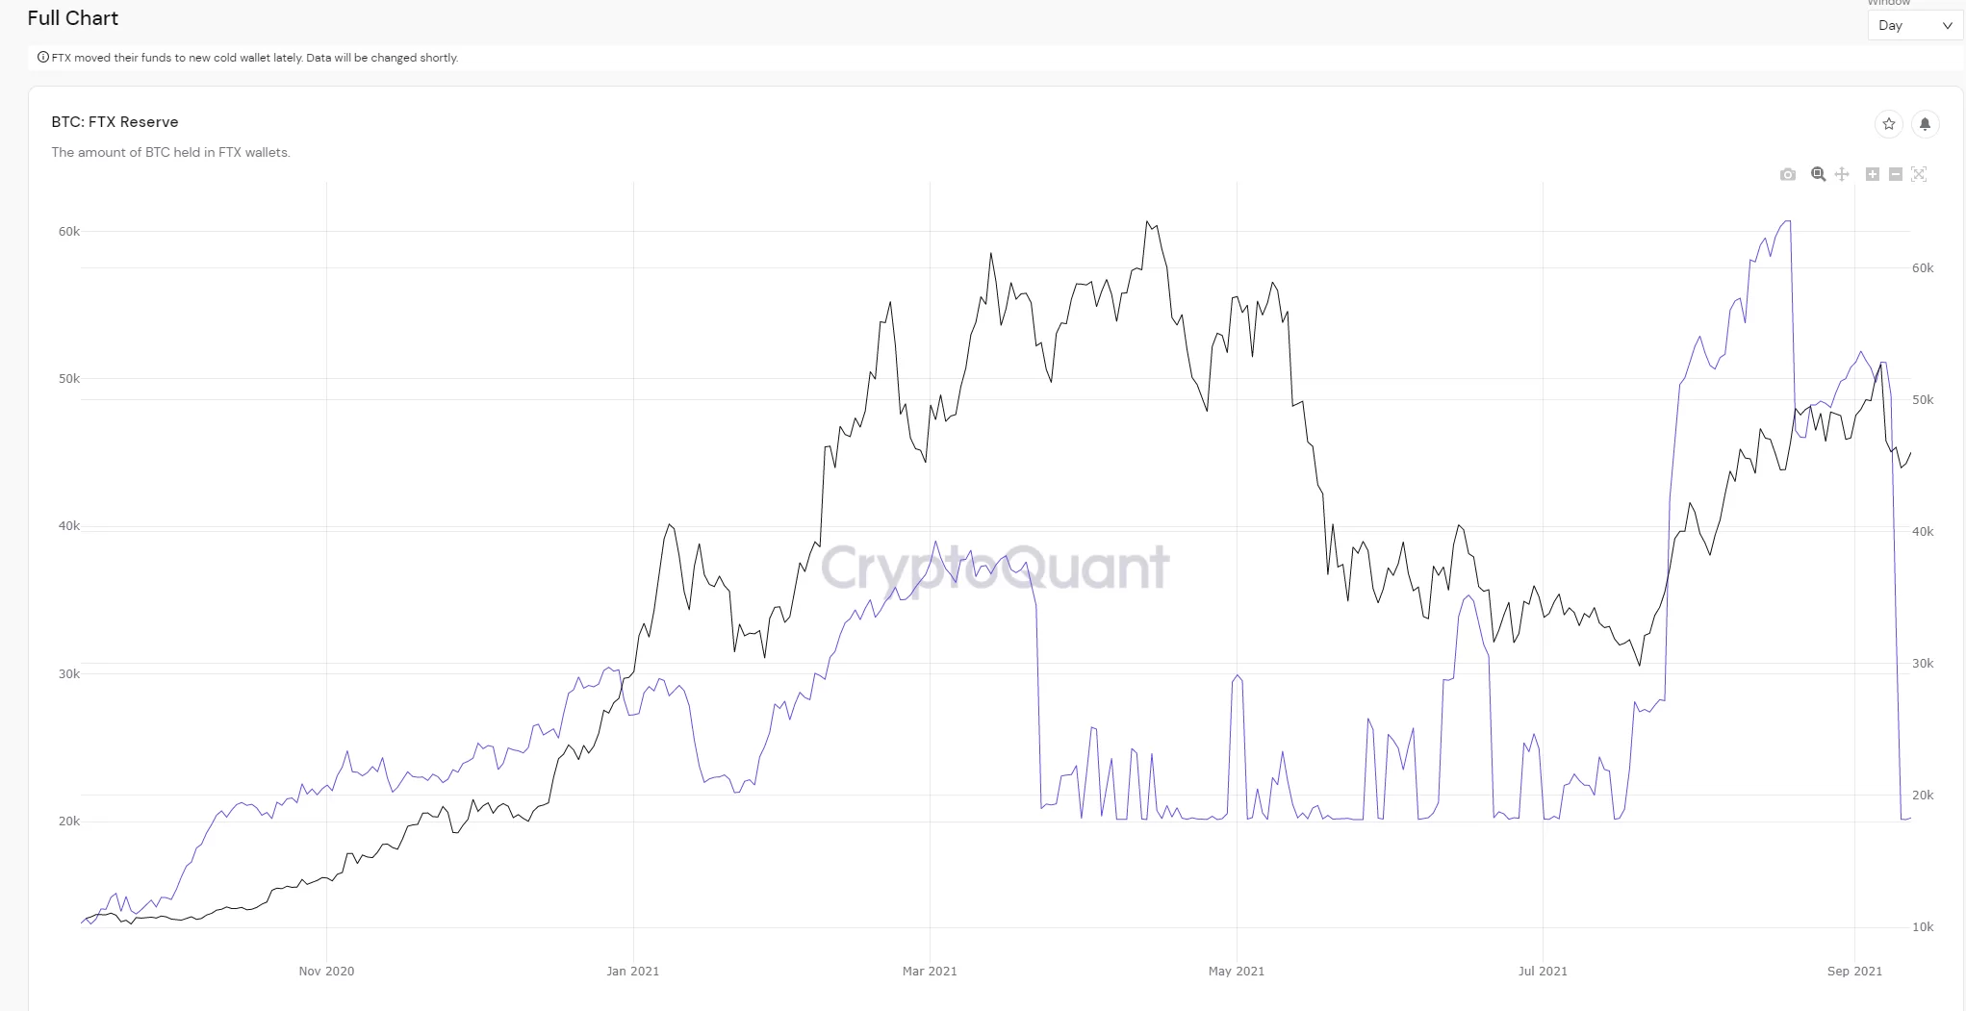Click the dropdown chevron beside Day
Viewport: 1966px width, 1011px height.
click(1948, 26)
